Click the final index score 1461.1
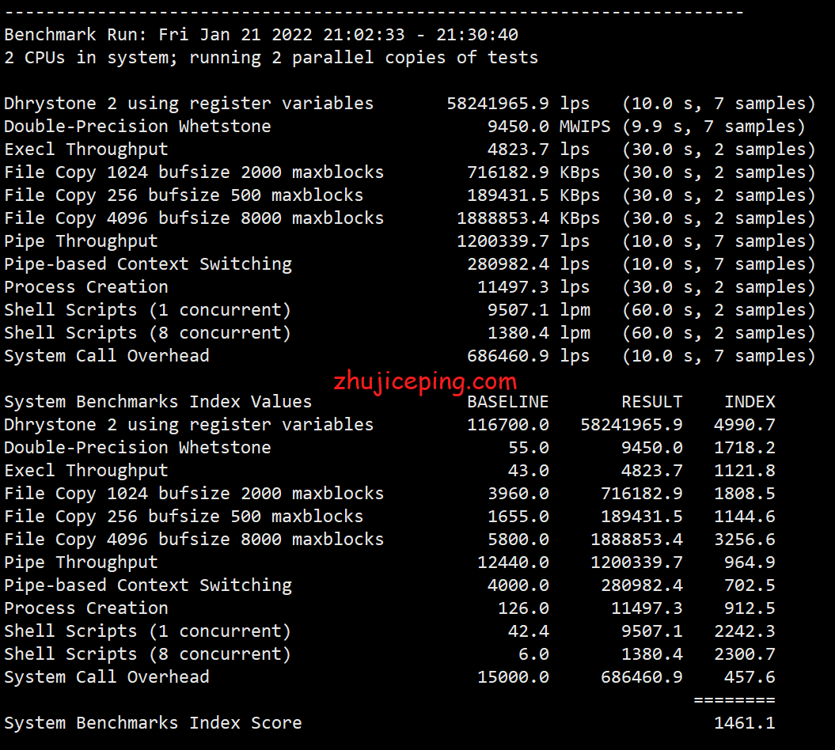This screenshot has width=835, height=750. pyautogui.click(x=744, y=722)
